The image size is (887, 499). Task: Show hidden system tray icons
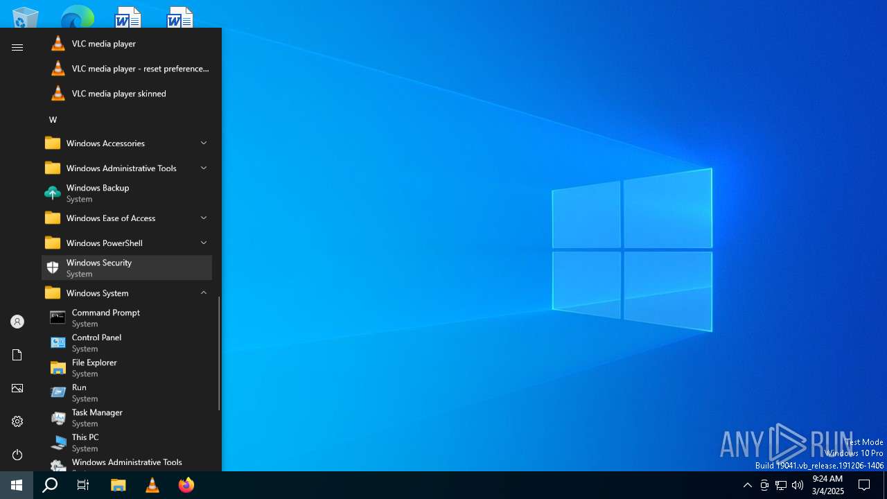pyautogui.click(x=747, y=485)
